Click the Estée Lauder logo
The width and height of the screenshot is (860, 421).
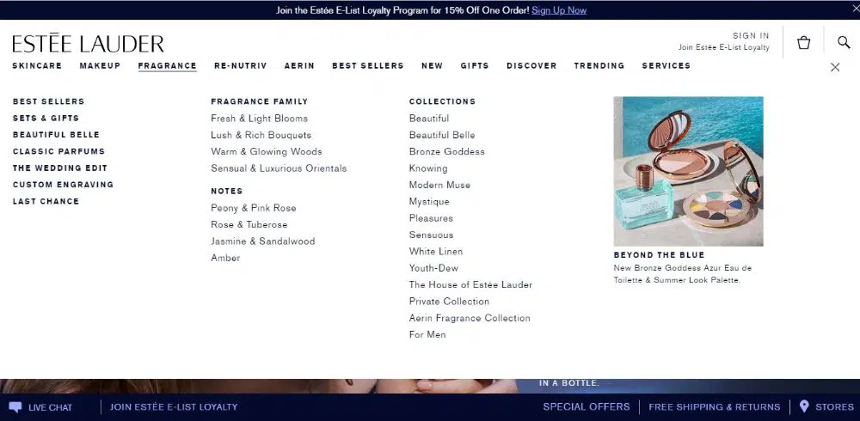88,44
